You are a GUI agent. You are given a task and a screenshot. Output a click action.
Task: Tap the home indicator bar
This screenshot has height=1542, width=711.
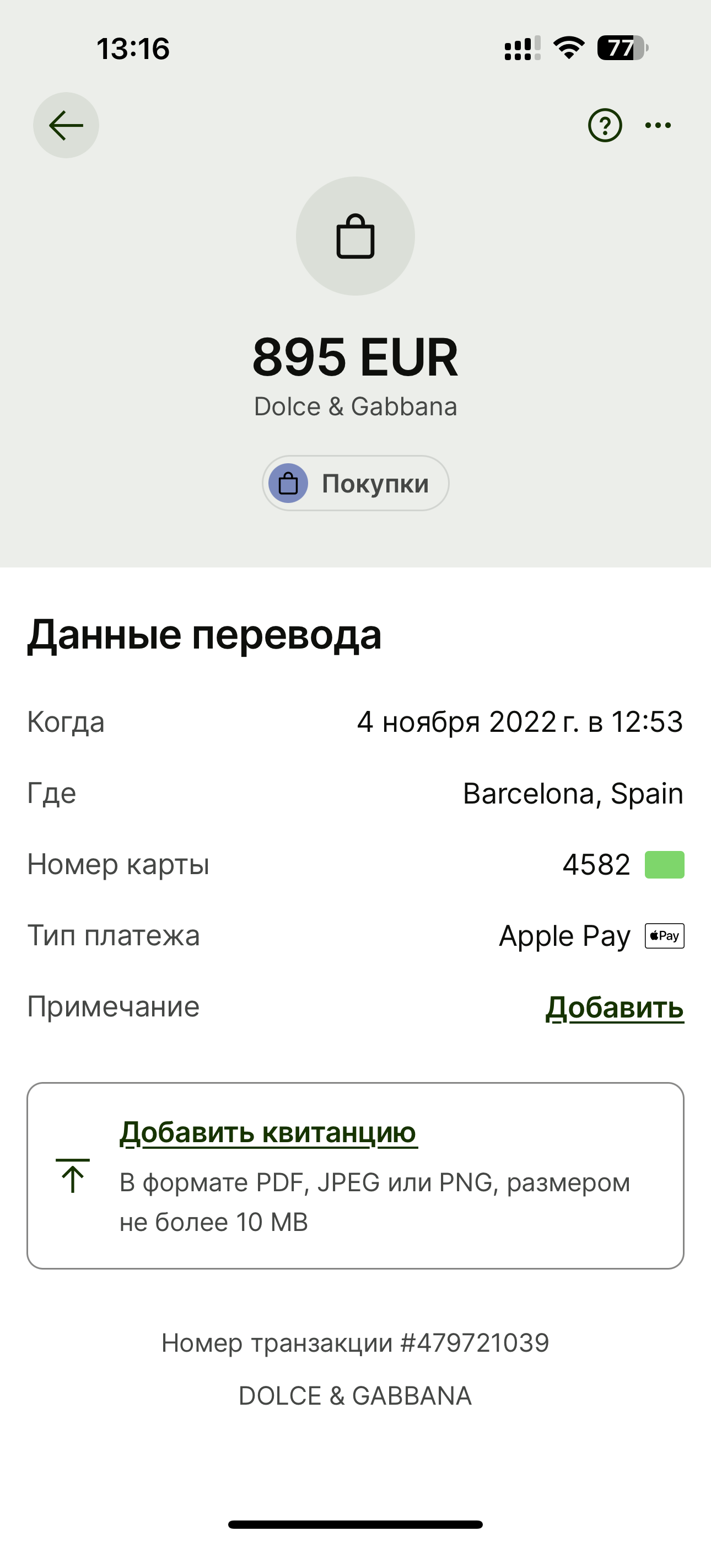[355, 1524]
